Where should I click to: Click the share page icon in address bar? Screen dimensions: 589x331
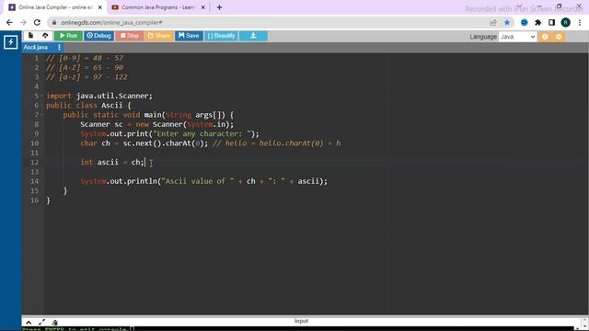pos(493,22)
